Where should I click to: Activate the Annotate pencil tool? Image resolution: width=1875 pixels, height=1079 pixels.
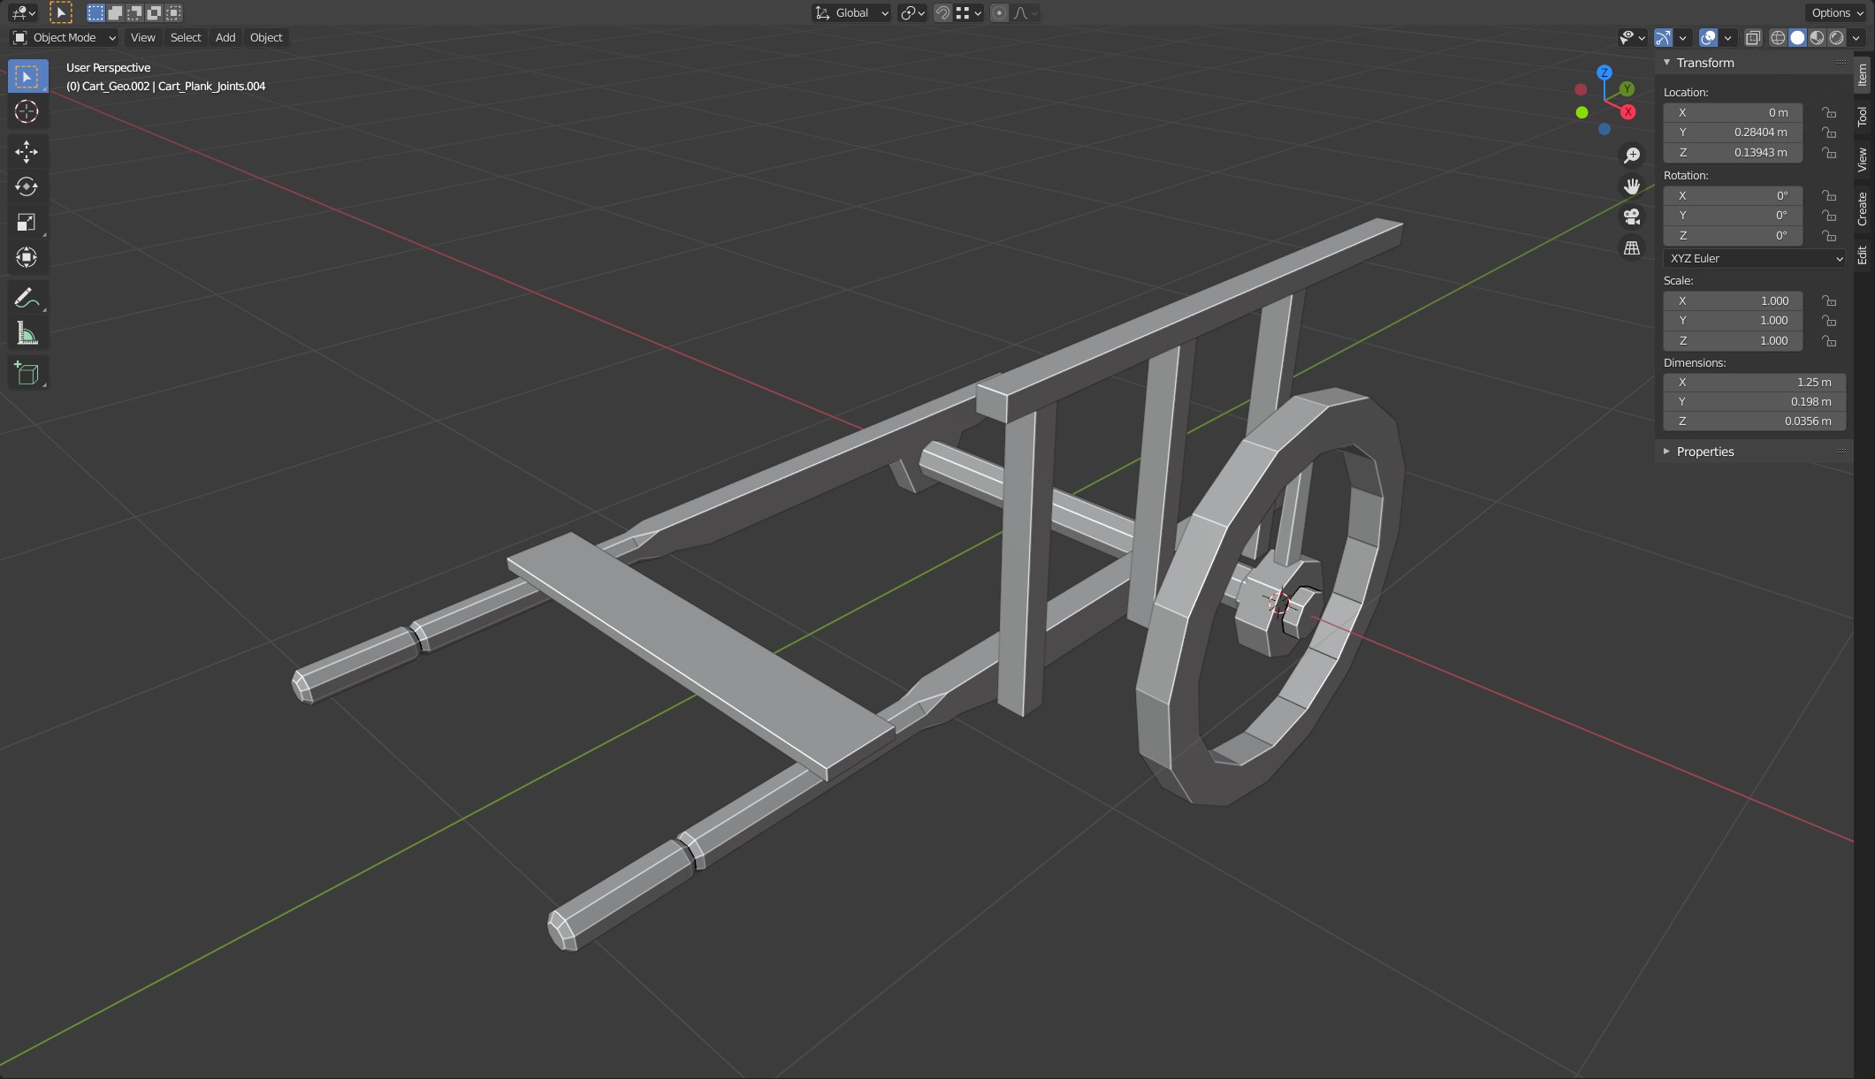click(x=27, y=298)
